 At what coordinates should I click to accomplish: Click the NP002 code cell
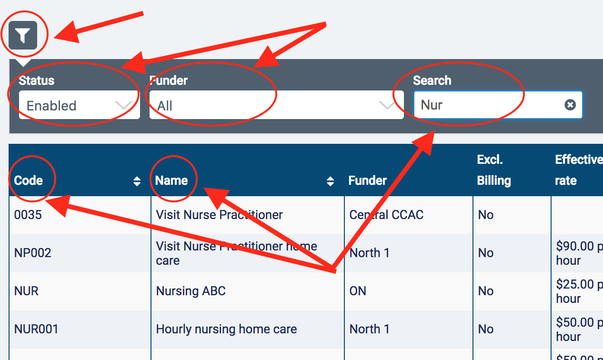[33, 253]
